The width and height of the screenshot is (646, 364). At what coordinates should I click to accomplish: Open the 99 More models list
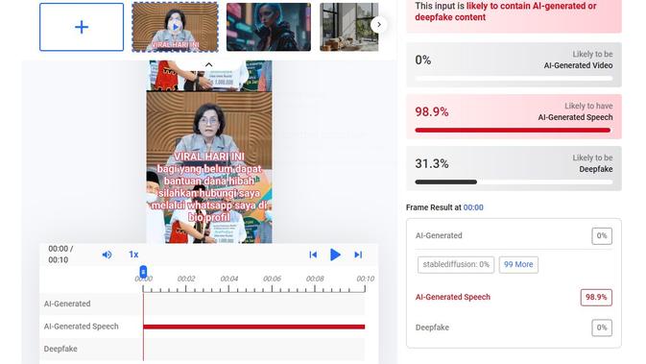[x=518, y=265]
